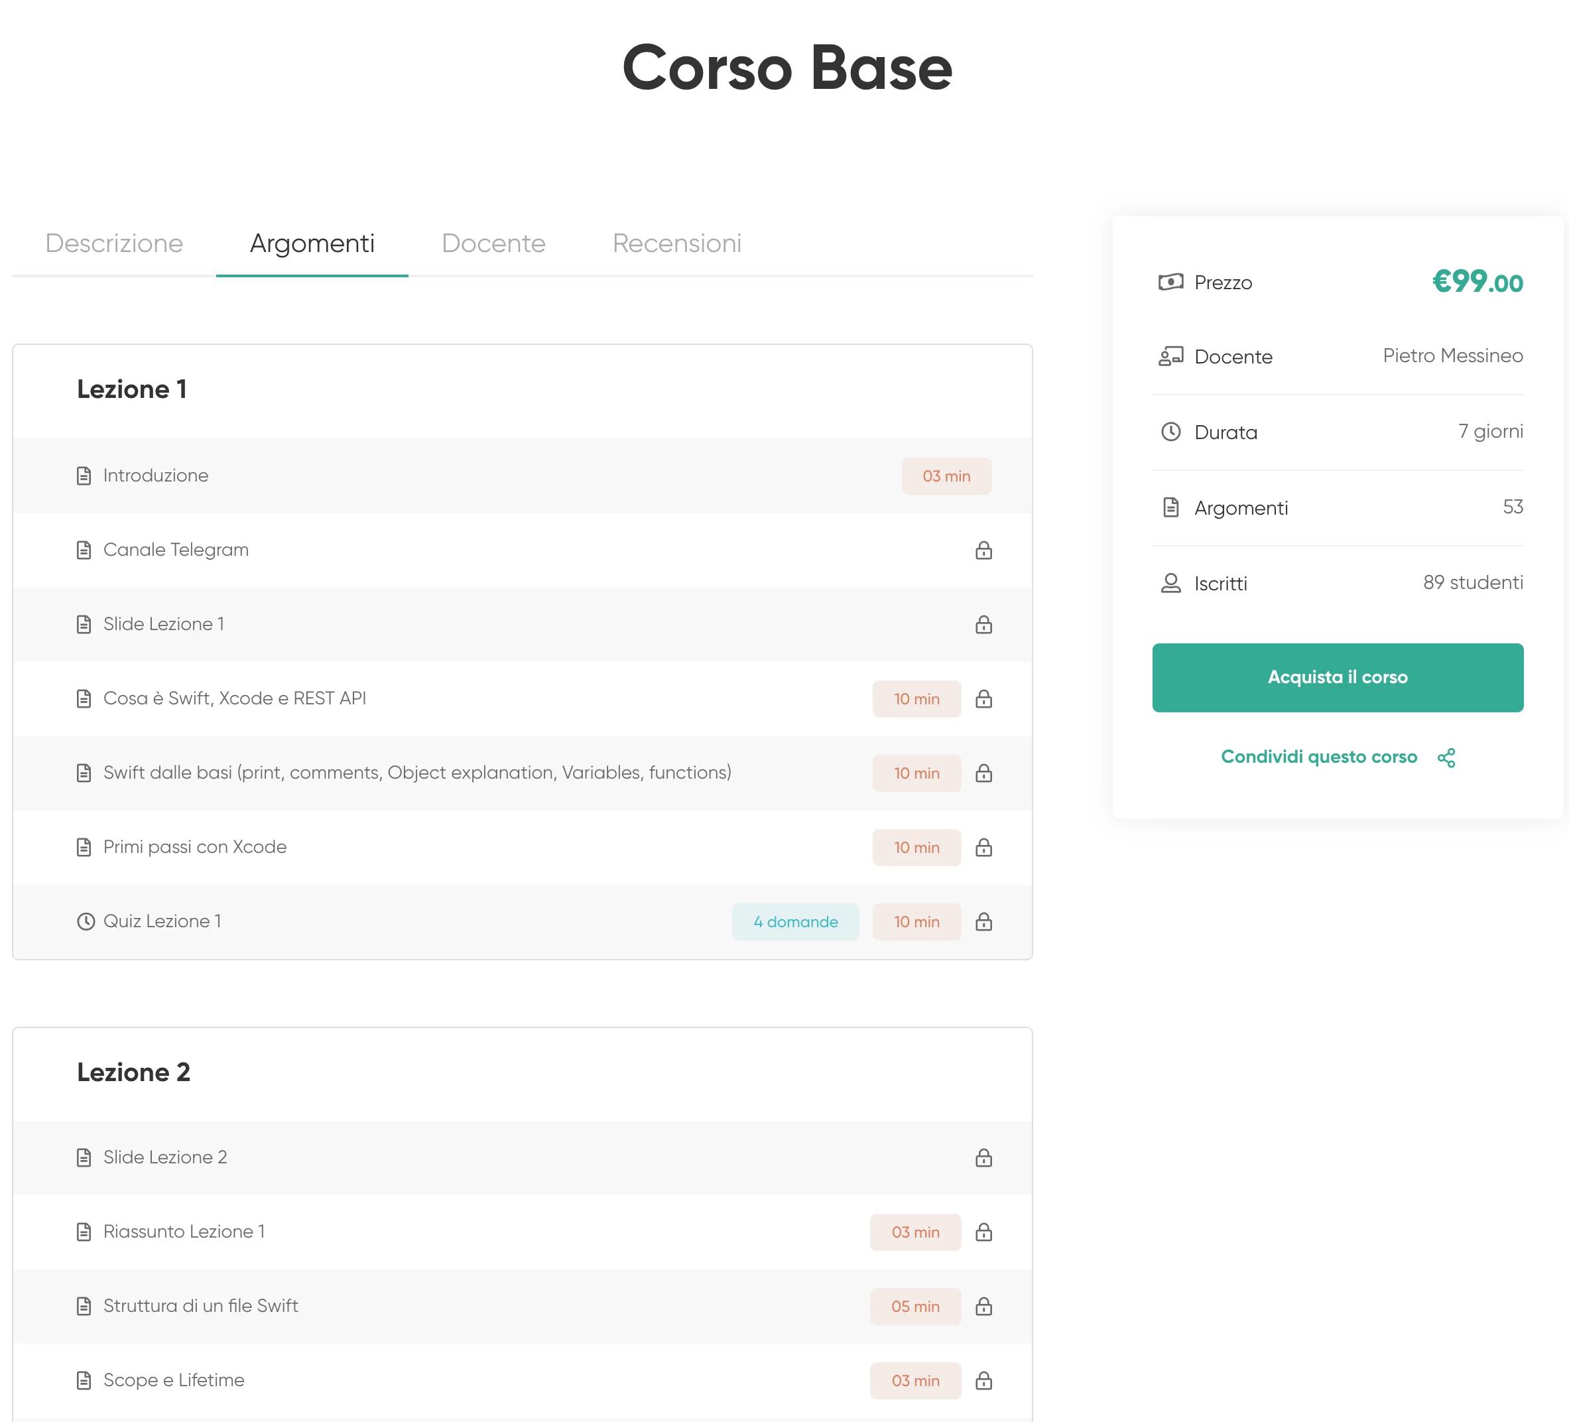Open the Scope e Lifetime lesson
The width and height of the screenshot is (1569, 1422).
pos(174,1380)
